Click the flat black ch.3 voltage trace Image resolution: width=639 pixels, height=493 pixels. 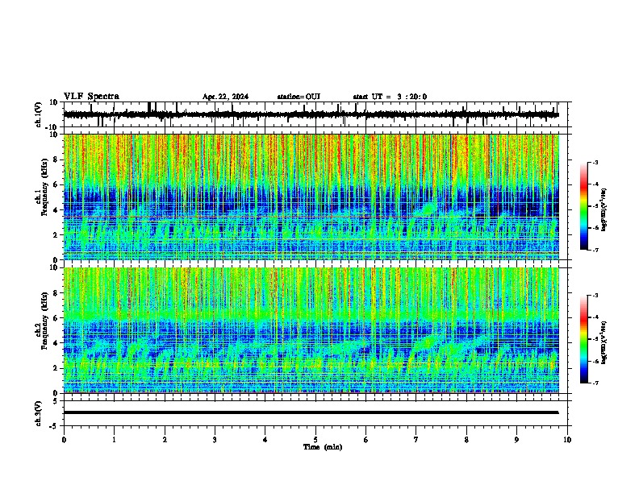click(311, 412)
